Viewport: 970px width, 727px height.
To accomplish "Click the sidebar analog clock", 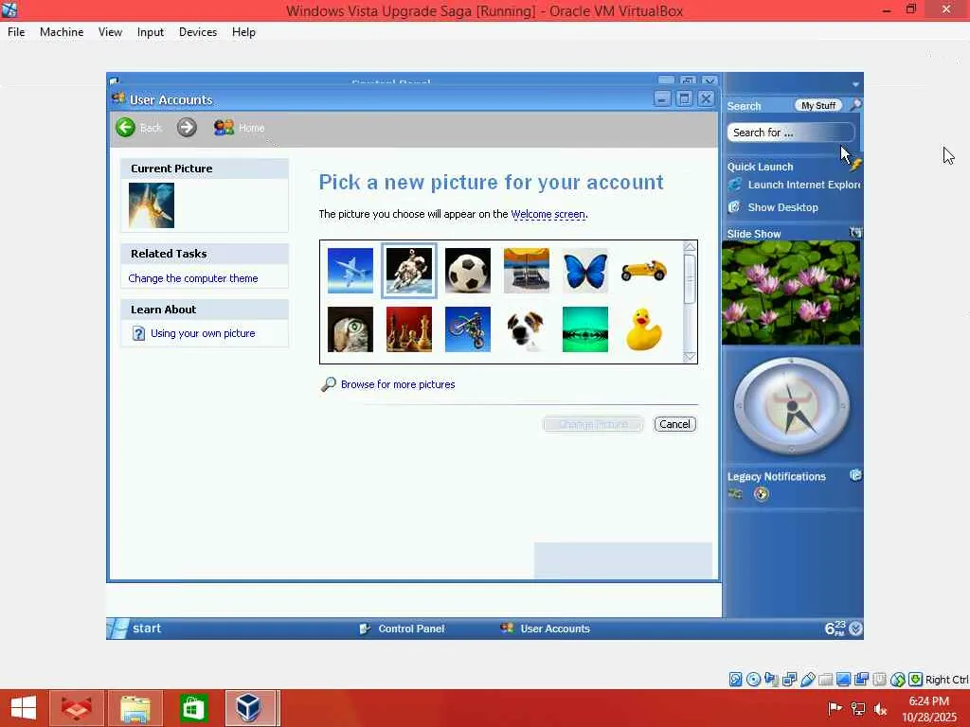I will (792, 406).
